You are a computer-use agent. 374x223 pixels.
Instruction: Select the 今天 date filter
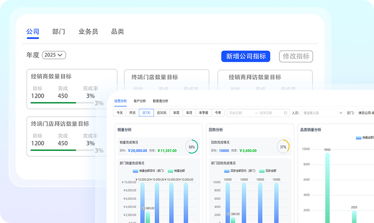[x=120, y=113]
